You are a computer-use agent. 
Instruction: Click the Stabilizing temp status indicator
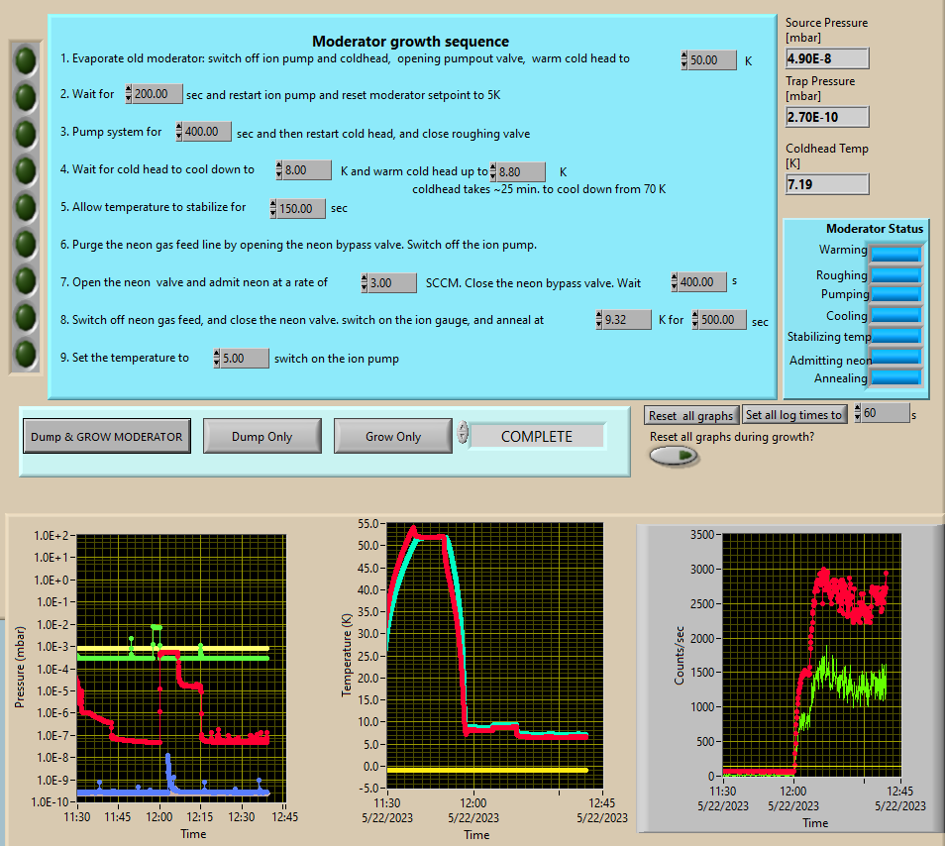(895, 337)
